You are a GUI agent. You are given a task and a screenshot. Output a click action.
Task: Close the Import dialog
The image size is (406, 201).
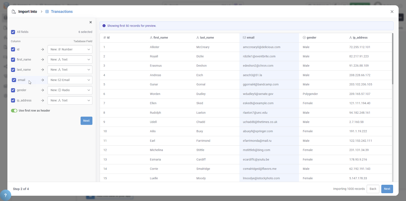point(392,12)
